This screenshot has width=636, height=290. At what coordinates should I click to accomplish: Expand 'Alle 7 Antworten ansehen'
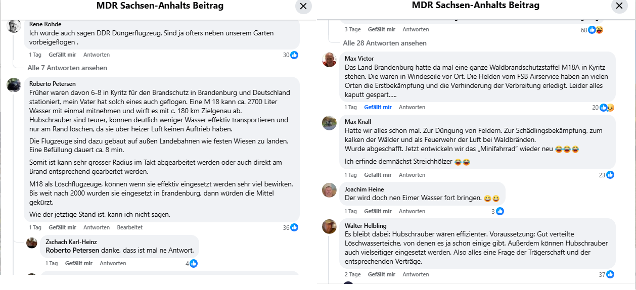pos(67,68)
